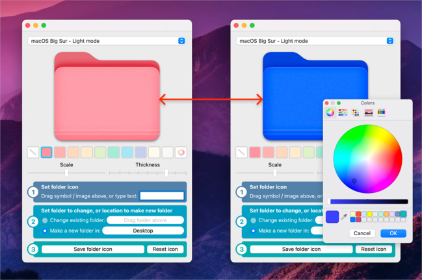Choose the mint green swatch in left window
The image size is (422, 280).
(114, 152)
